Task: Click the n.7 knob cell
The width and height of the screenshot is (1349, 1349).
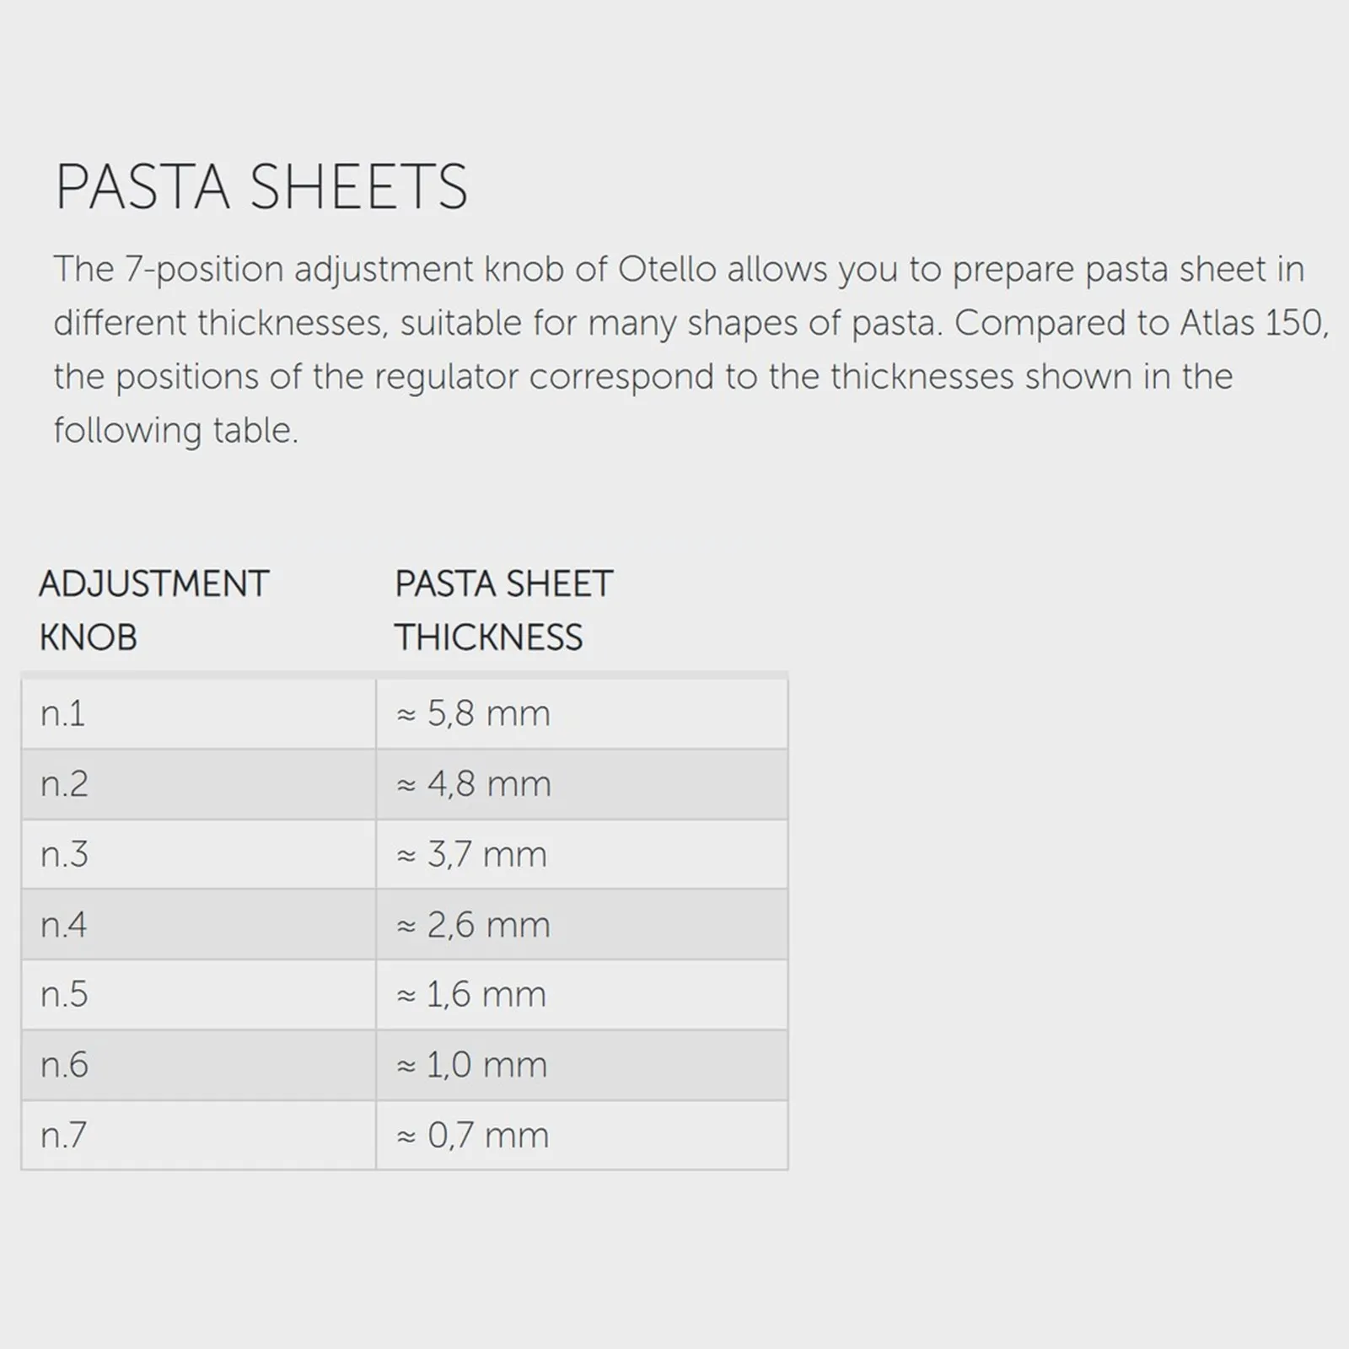Action: pos(199,1135)
